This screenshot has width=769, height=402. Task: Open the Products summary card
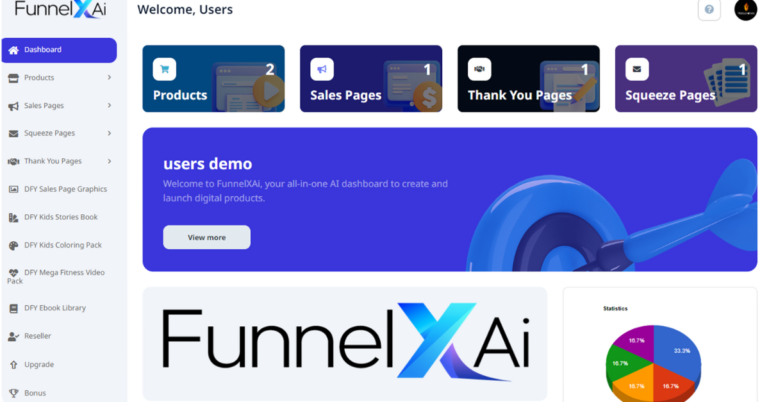[213, 79]
